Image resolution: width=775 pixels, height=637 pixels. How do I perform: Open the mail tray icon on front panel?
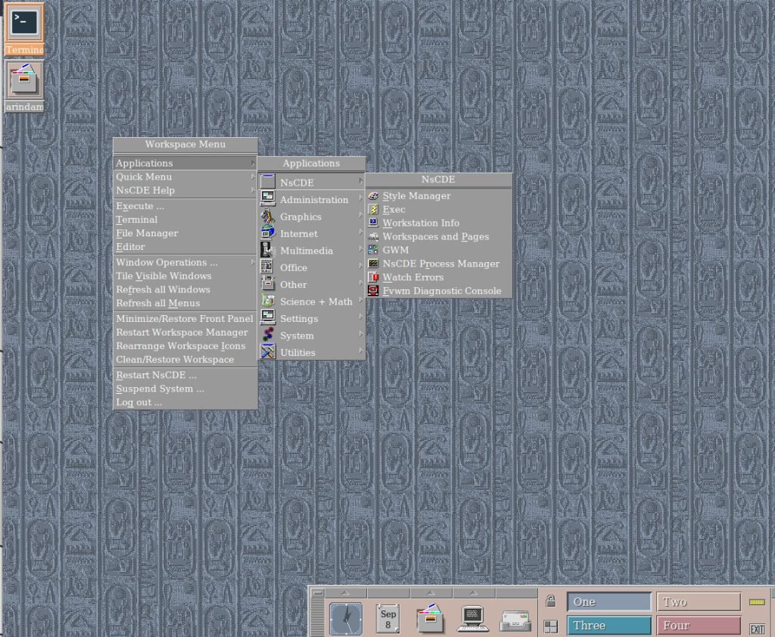tap(515, 620)
